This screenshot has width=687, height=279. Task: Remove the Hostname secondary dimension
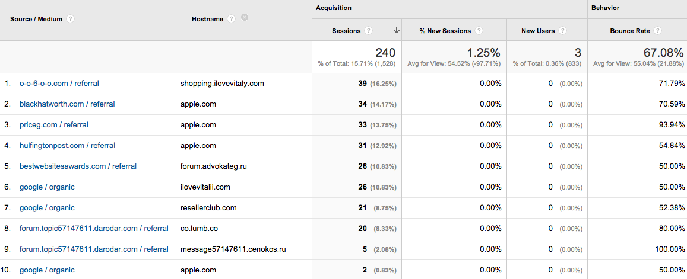(245, 18)
